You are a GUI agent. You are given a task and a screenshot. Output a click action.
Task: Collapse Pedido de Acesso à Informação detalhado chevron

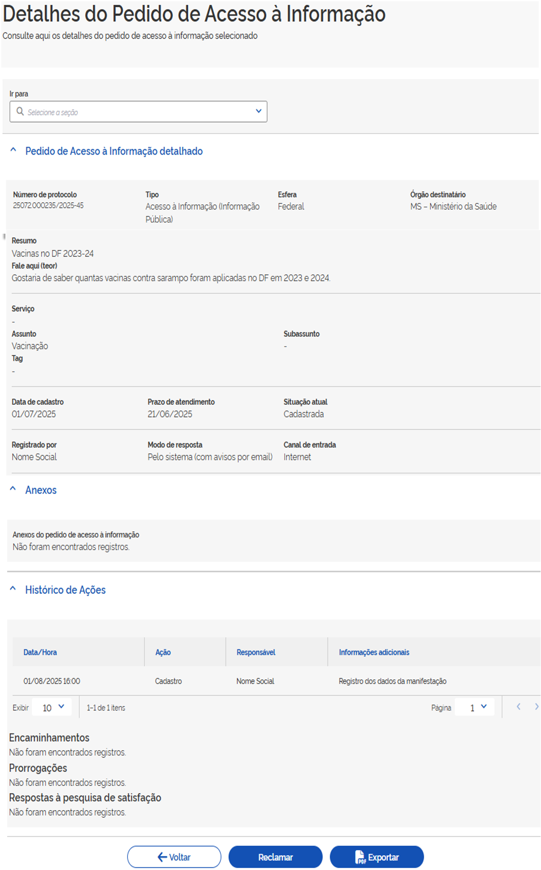point(13,151)
